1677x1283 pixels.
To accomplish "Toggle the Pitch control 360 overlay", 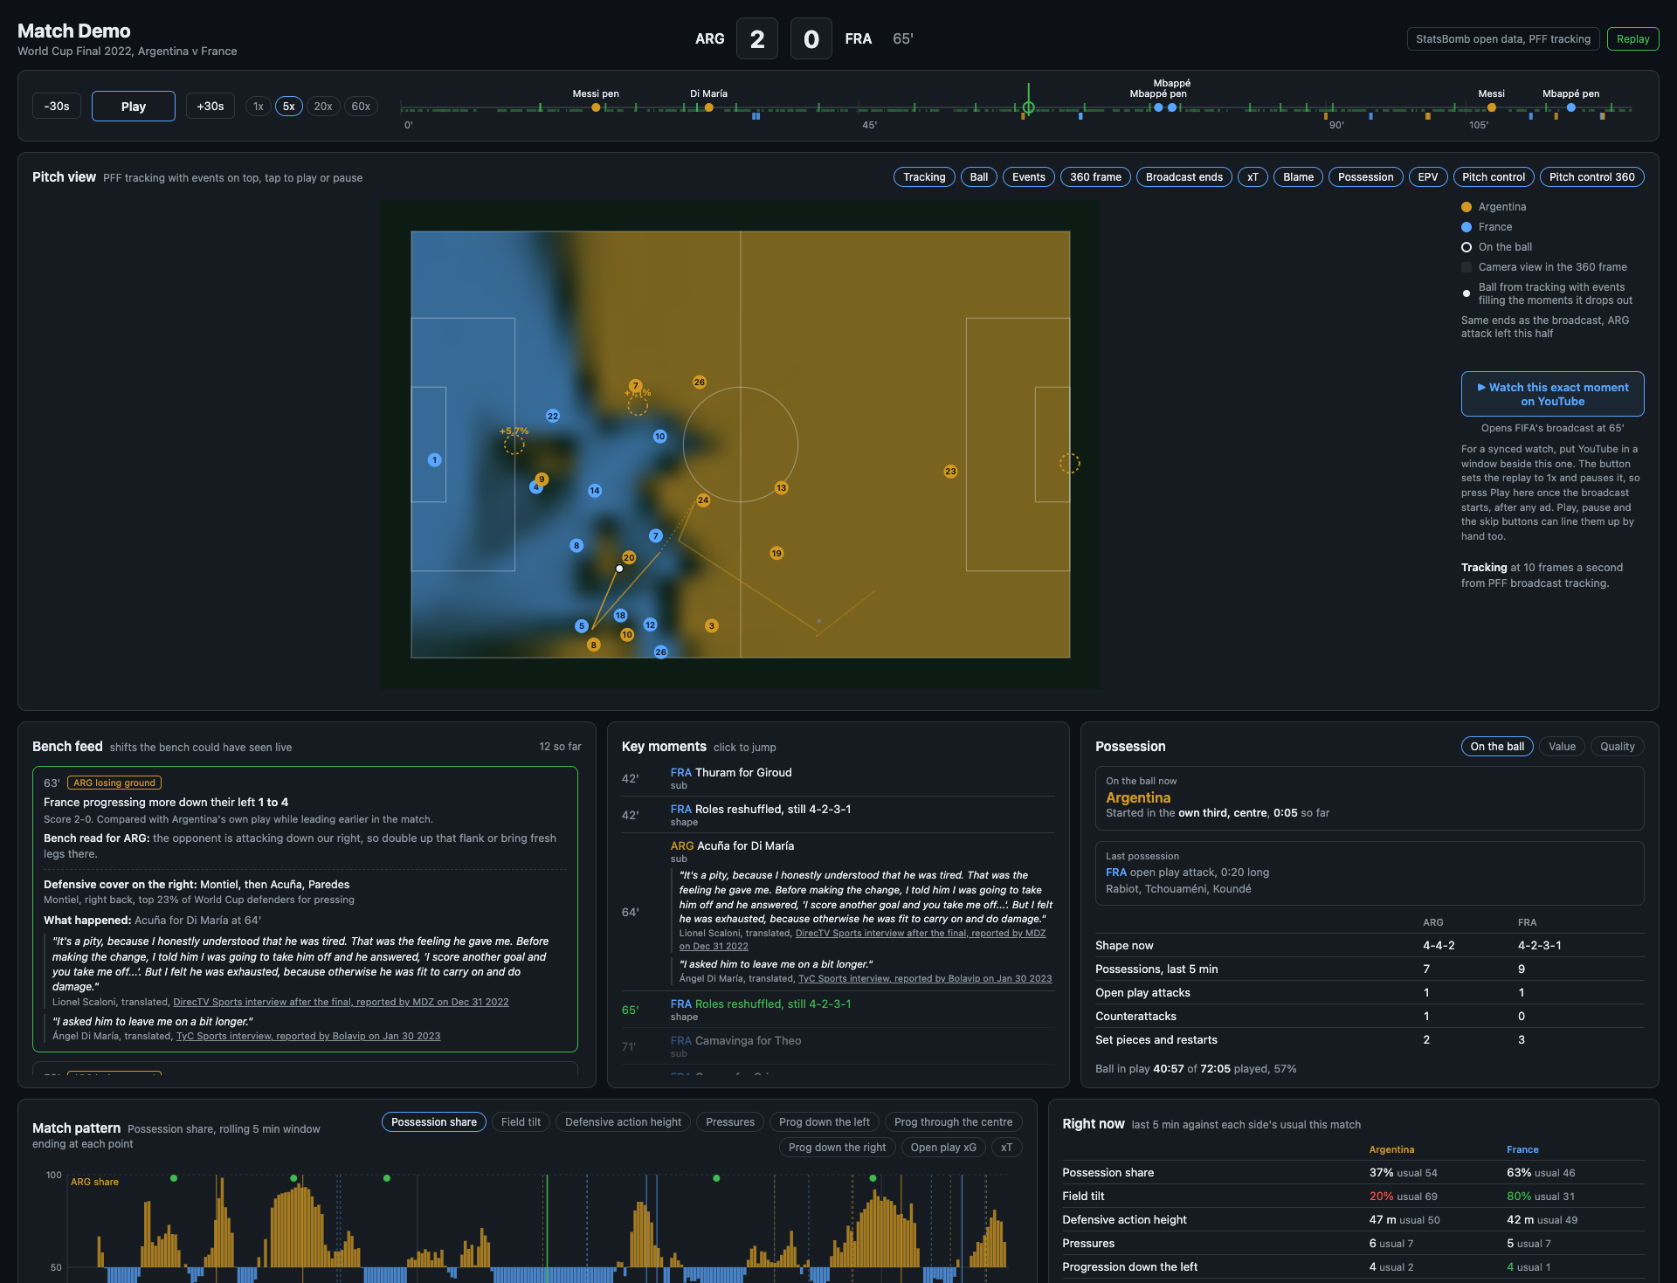I will pos(1592,177).
